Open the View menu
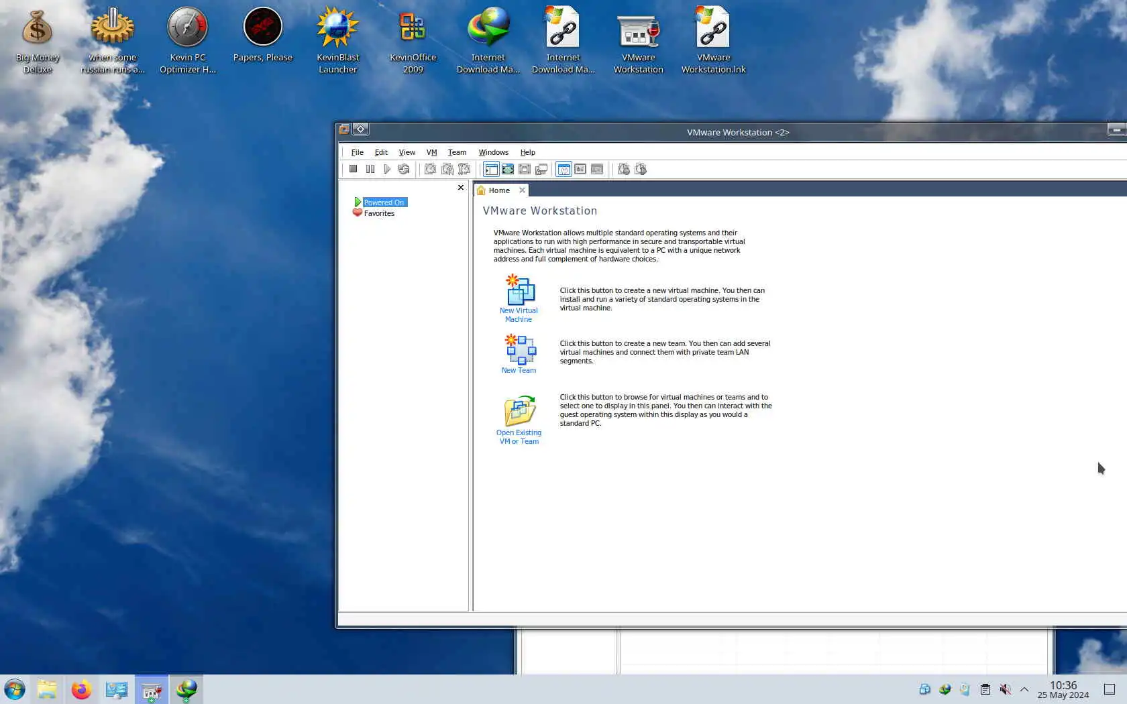This screenshot has height=704, width=1127. 407,152
